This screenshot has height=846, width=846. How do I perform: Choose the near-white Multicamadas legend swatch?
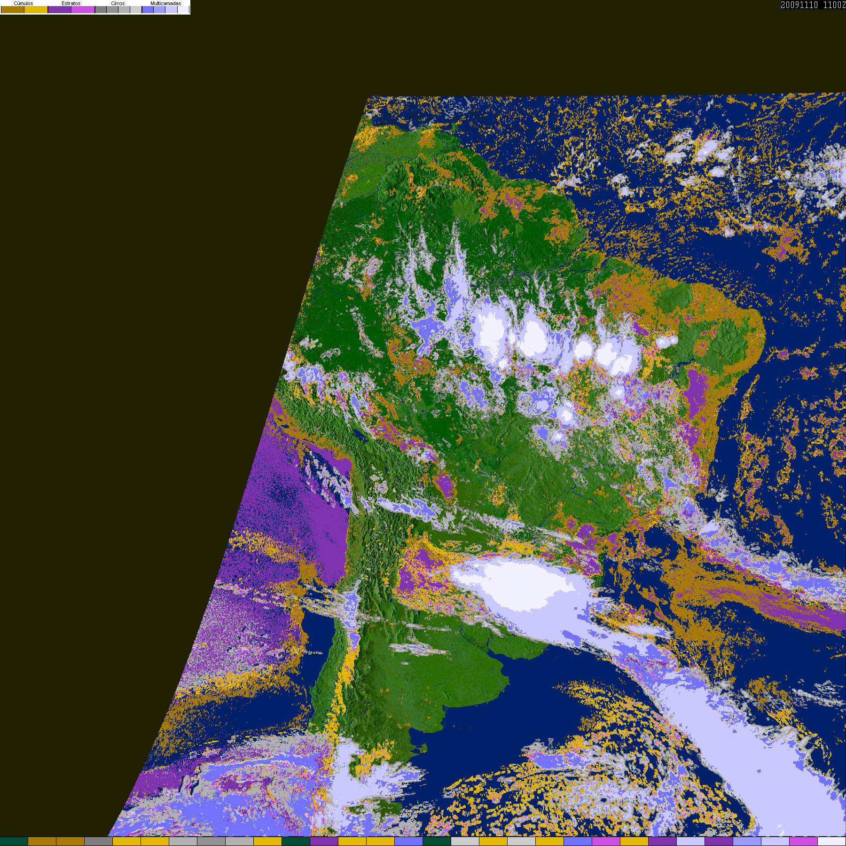click(183, 9)
